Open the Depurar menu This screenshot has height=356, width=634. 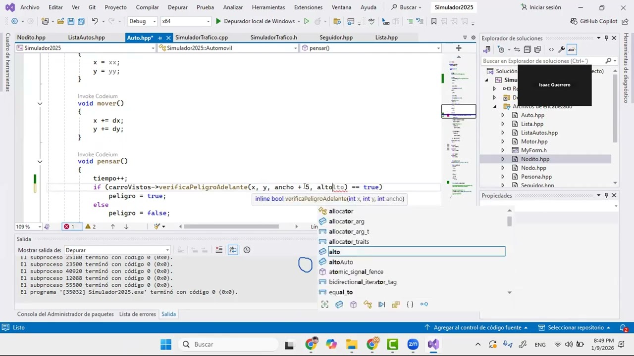click(177, 7)
